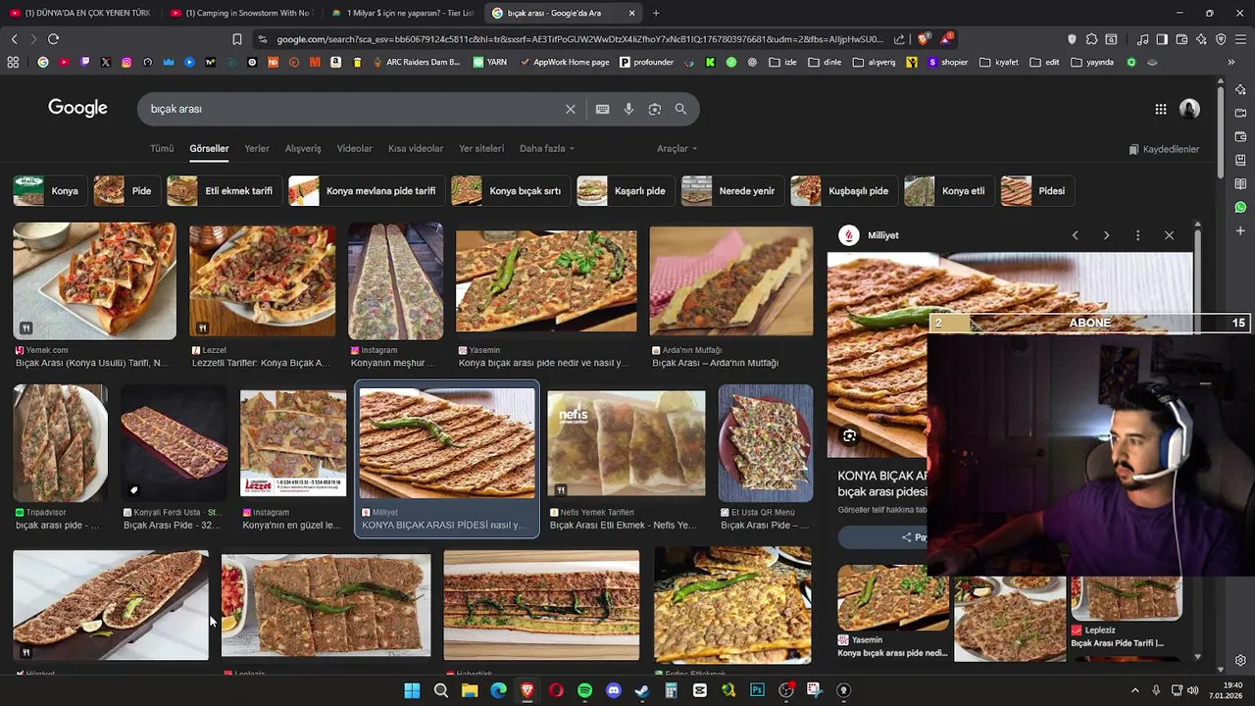
Task: Open the on-screen keyboard icon in search bar
Action: (x=602, y=109)
